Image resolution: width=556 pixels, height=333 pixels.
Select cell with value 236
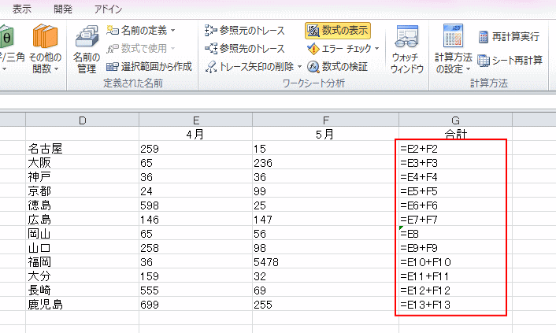[325, 162]
